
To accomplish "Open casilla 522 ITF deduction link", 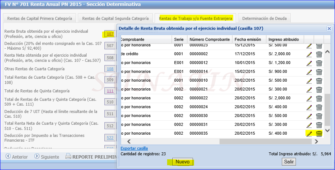I will pos(110,138).
